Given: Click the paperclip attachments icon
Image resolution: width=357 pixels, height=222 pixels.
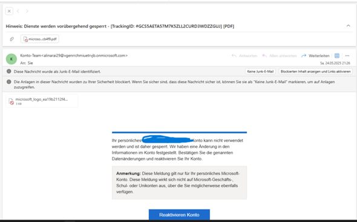Looking at the screenshot, I should tap(12, 39).
